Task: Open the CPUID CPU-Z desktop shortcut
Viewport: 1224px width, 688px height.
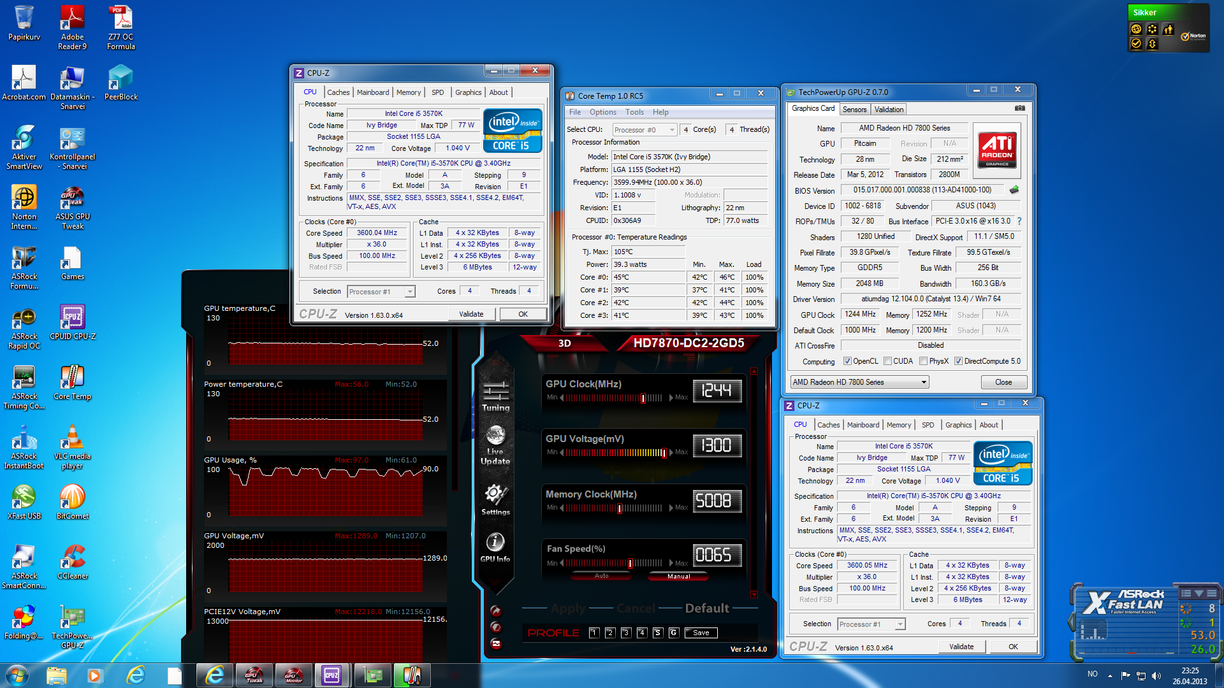Action: (73, 322)
